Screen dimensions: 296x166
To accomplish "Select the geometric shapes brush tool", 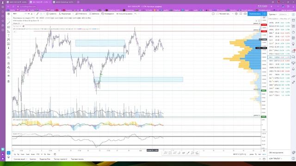I will pos(8,31).
